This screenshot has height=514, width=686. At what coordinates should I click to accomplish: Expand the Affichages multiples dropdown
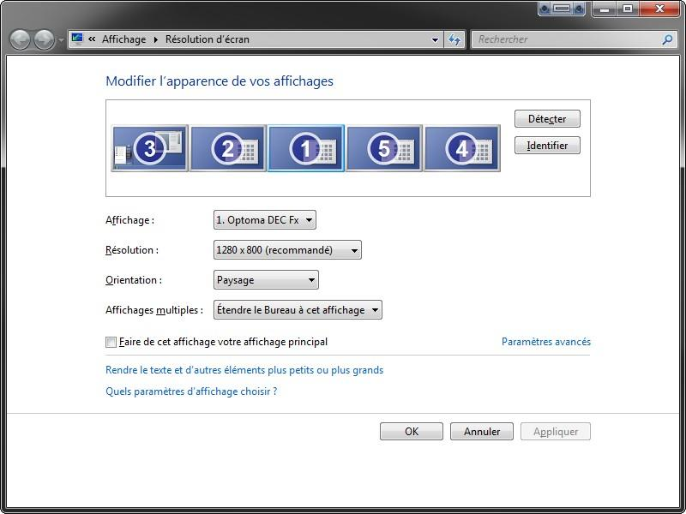pos(298,310)
